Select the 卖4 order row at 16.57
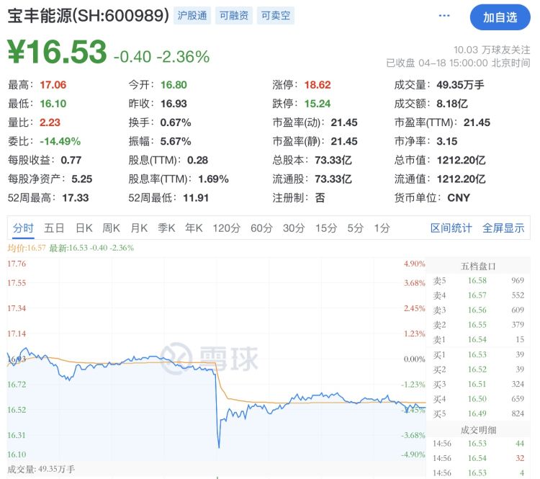Viewport: 540px width, 479px height. coord(478,295)
